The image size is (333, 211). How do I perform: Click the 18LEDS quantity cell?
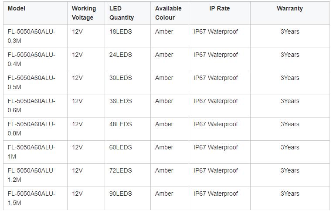120,31
